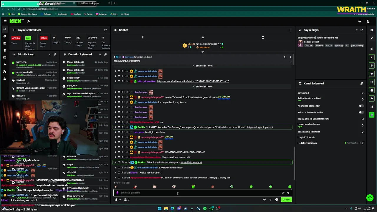Open the YouTube bookmark
Screen dimensions: 377x212
pyautogui.click(x=76, y=14)
